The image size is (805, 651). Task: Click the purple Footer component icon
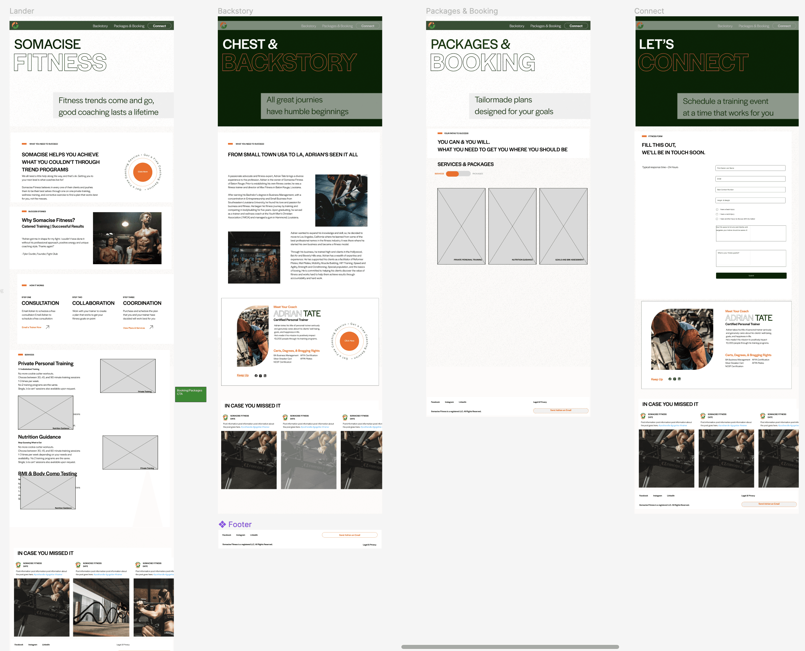(x=222, y=524)
